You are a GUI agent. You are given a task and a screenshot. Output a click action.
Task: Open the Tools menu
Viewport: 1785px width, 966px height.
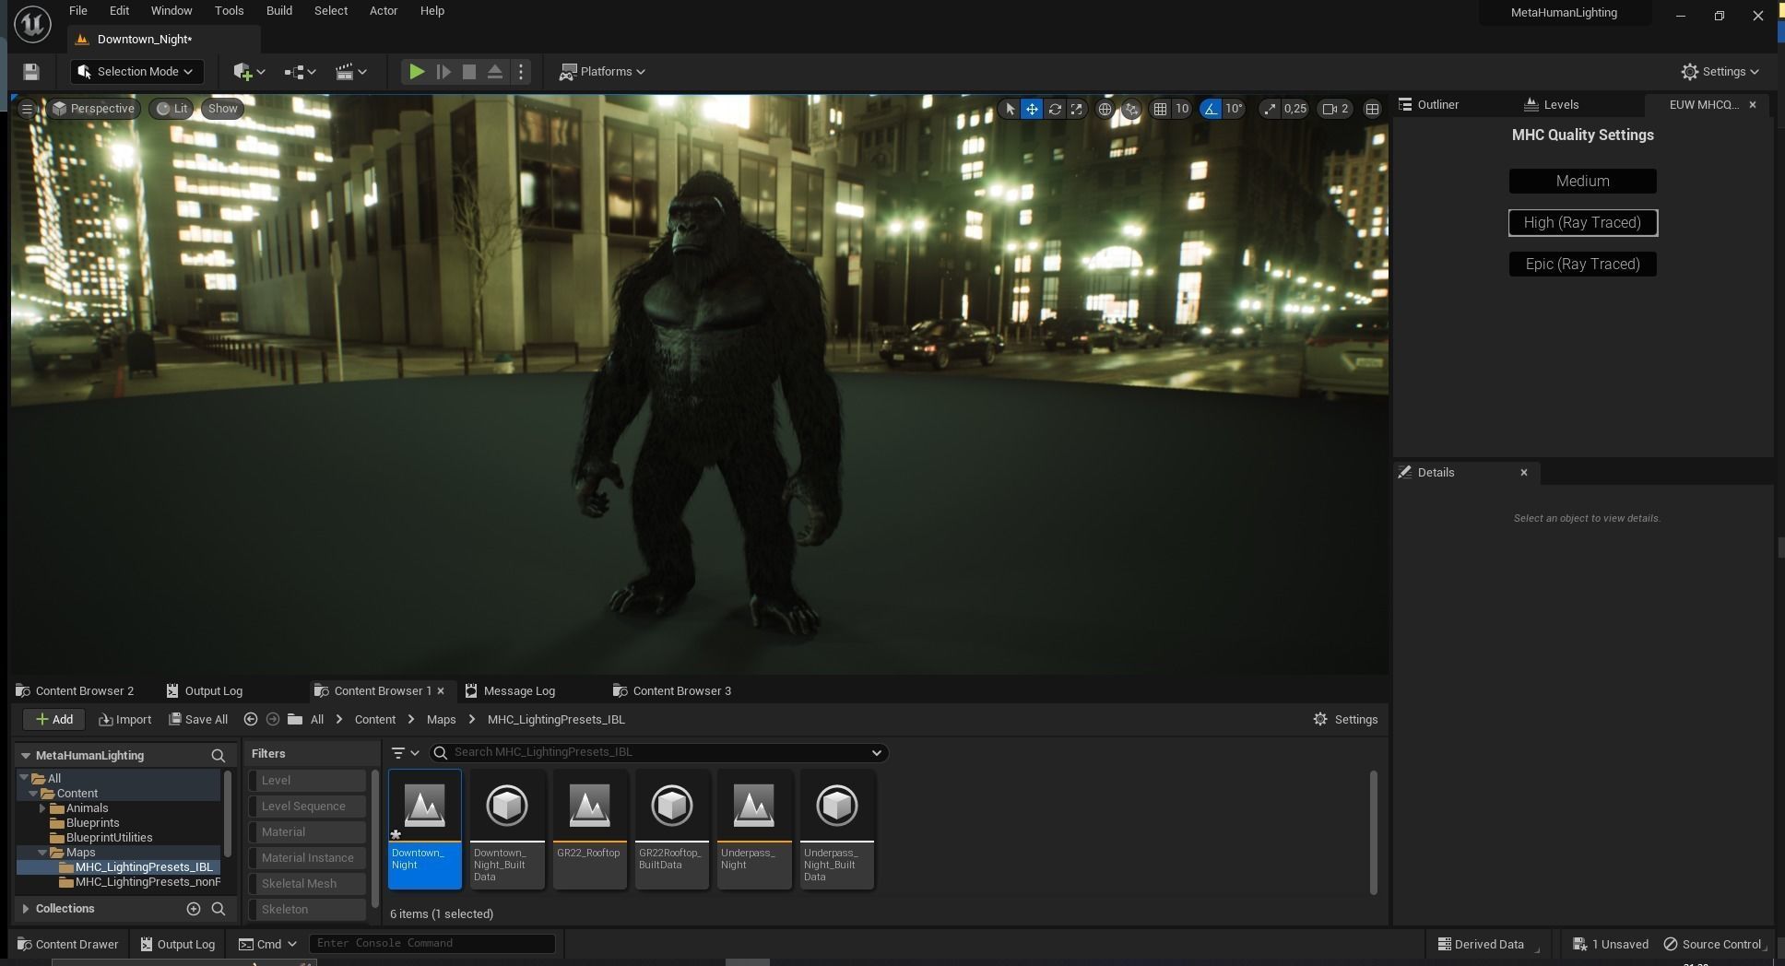pos(229,11)
